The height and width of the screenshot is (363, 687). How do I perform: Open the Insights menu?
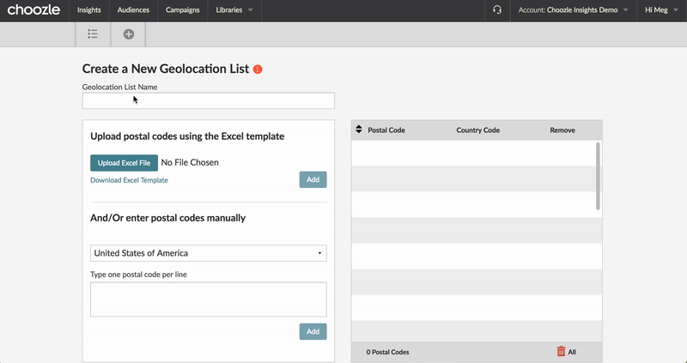[x=89, y=9]
